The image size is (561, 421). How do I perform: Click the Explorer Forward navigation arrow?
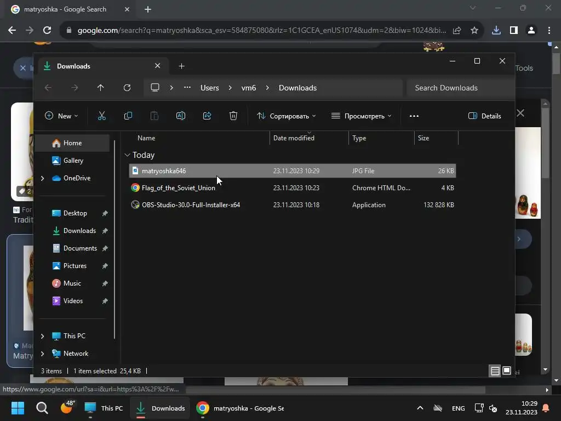[75, 88]
